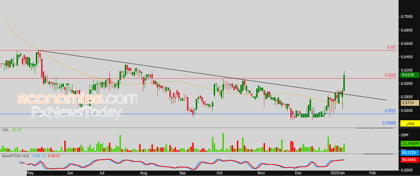Click the Feb label on time axis
This screenshot has height=176, width=420.
(372, 173)
